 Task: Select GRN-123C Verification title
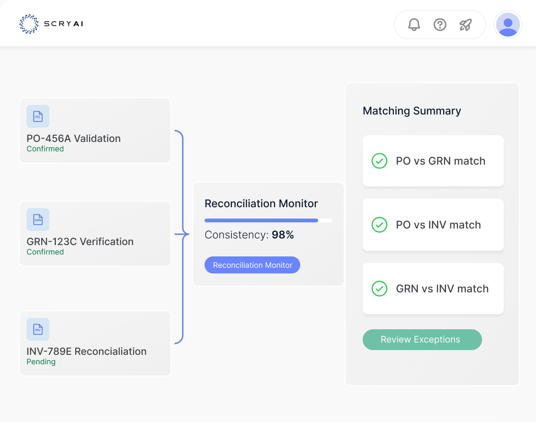point(80,242)
